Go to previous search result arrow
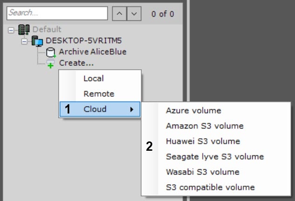 tap(119, 13)
